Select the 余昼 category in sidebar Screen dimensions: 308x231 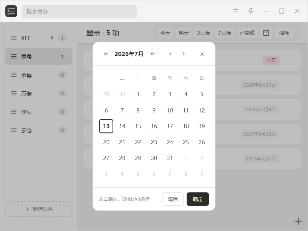(38, 75)
